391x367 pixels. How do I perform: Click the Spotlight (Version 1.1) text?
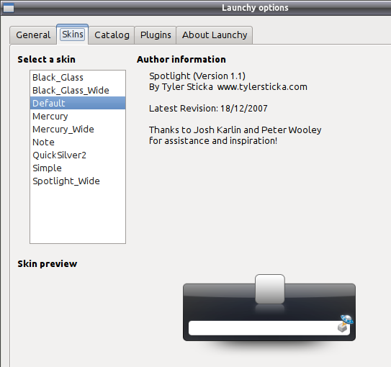(197, 76)
